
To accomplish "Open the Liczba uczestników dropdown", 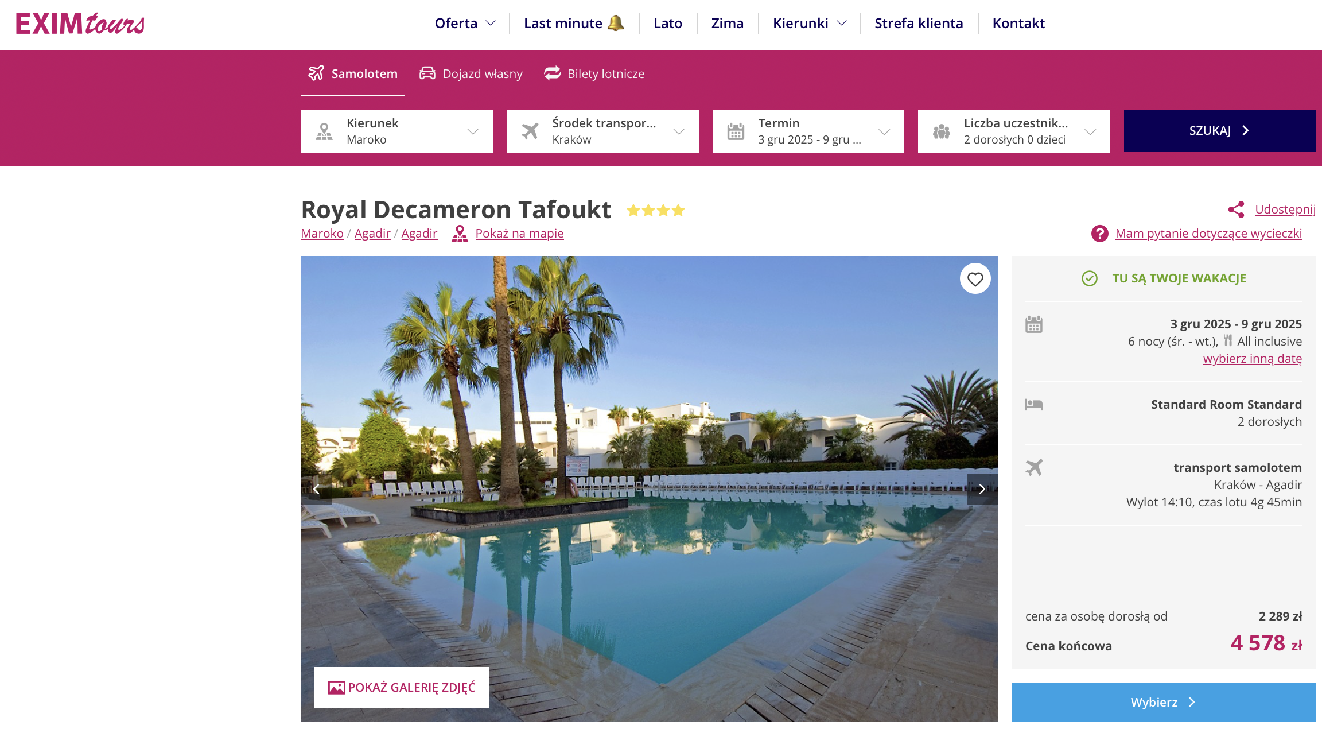I will pyautogui.click(x=1014, y=131).
